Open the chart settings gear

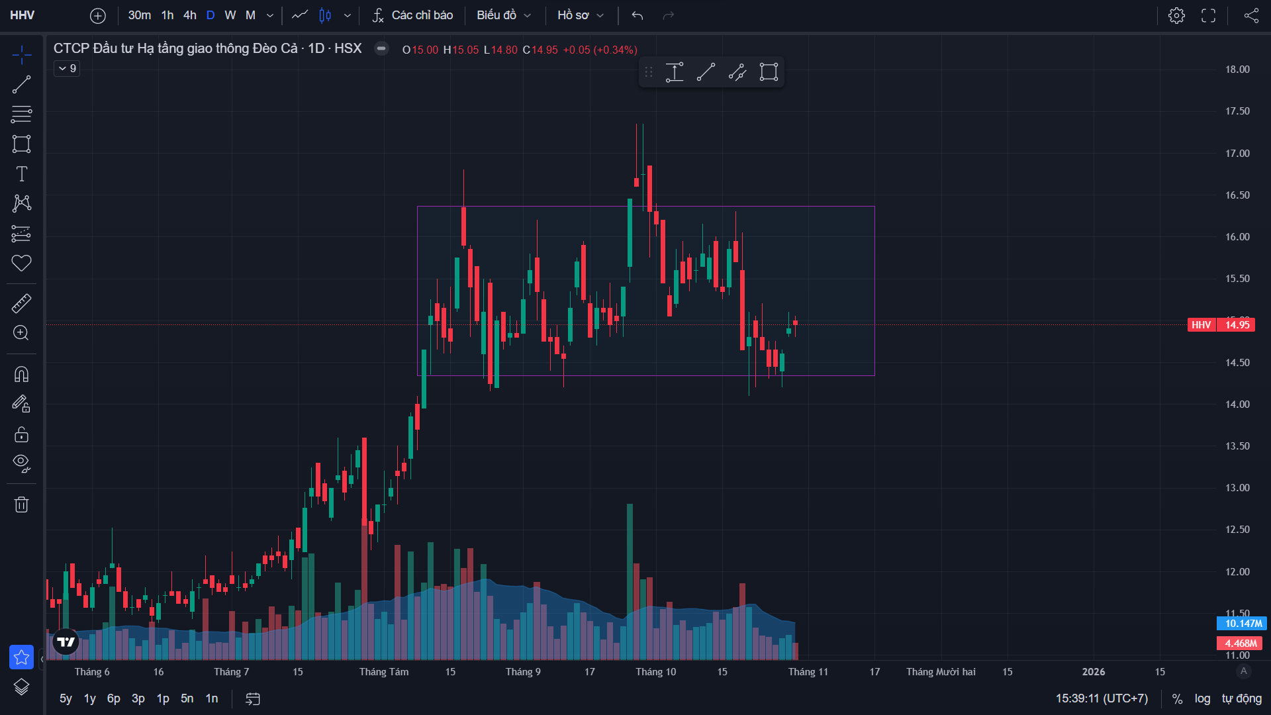point(1176,15)
